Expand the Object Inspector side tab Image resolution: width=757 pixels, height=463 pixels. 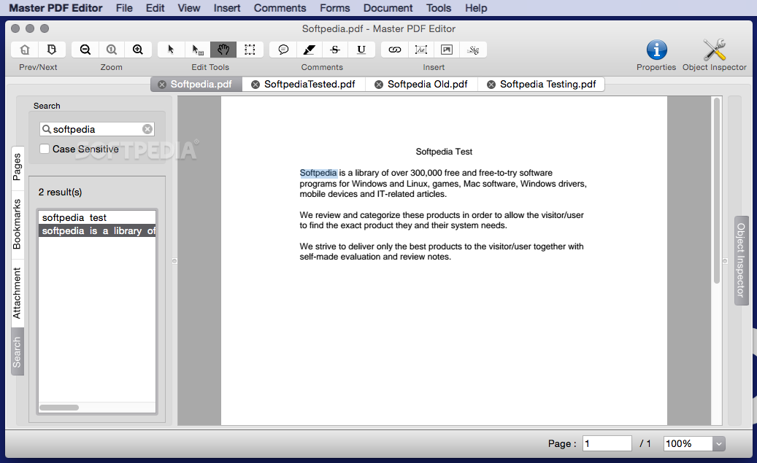[x=741, y=260]
